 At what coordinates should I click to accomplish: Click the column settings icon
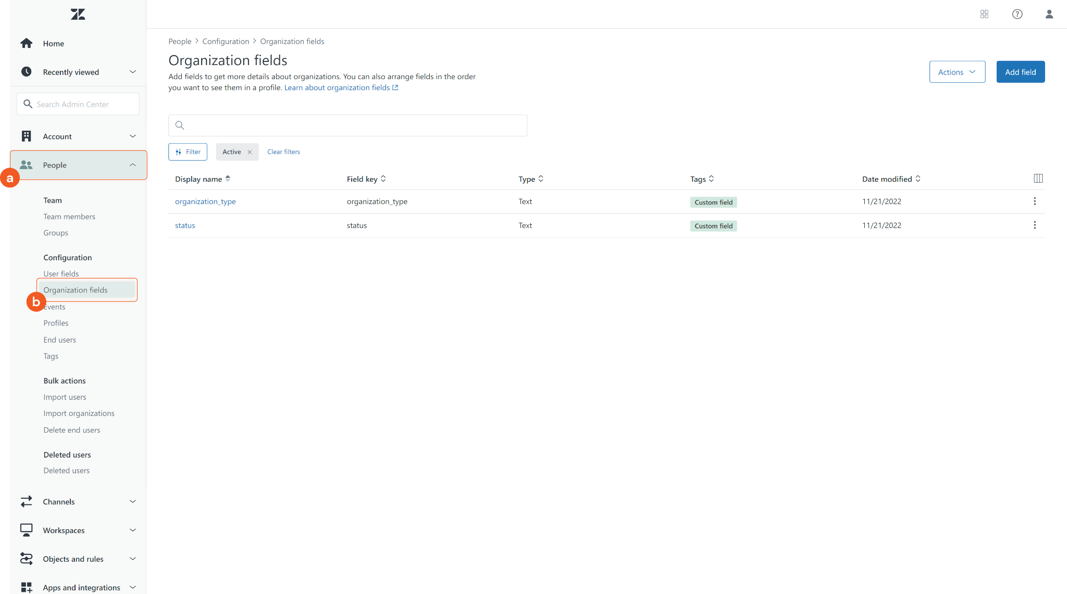pos(1038,179)
